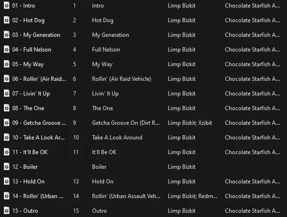
Task: Select the title Getcha Groove On entry
Action: tap(126, 123)
